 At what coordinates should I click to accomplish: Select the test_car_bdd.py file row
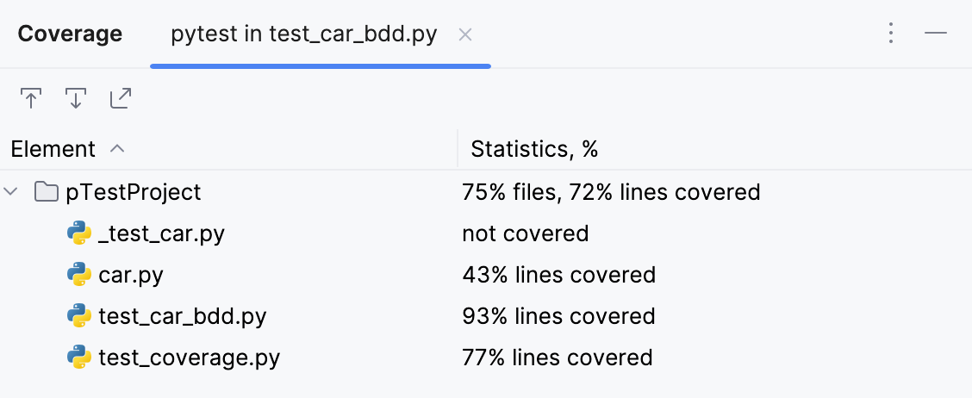(x=182, y=316)
